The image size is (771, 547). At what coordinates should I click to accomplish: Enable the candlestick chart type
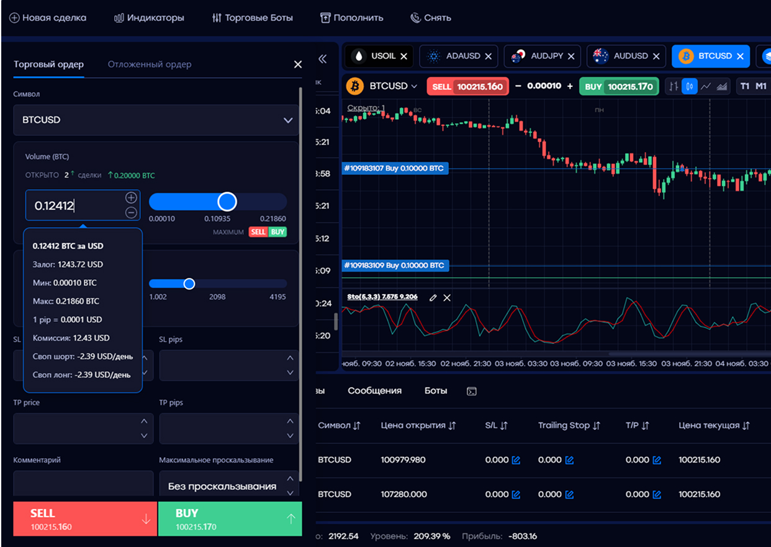[689, 87]
